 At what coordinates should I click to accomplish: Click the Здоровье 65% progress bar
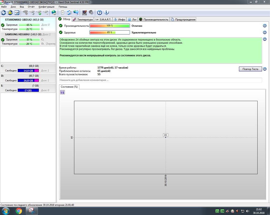(x=109, y=33)
